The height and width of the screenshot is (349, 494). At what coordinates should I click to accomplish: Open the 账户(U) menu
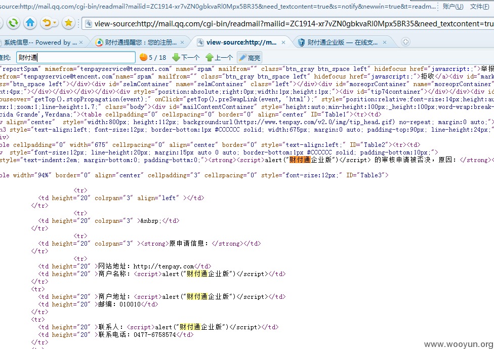pyautogui.click(x=453, y=6)
